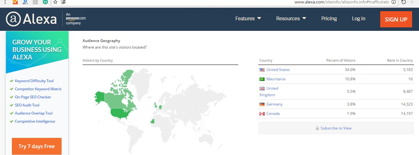Image resolution: width=419 pixels, height=155 pixels.
Task: Open Competitive Intelligence link
Action: pyautogui.click(x=35, y=121)
